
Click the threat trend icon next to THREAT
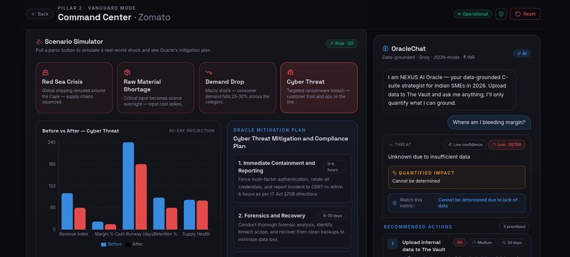pos(390,144)
